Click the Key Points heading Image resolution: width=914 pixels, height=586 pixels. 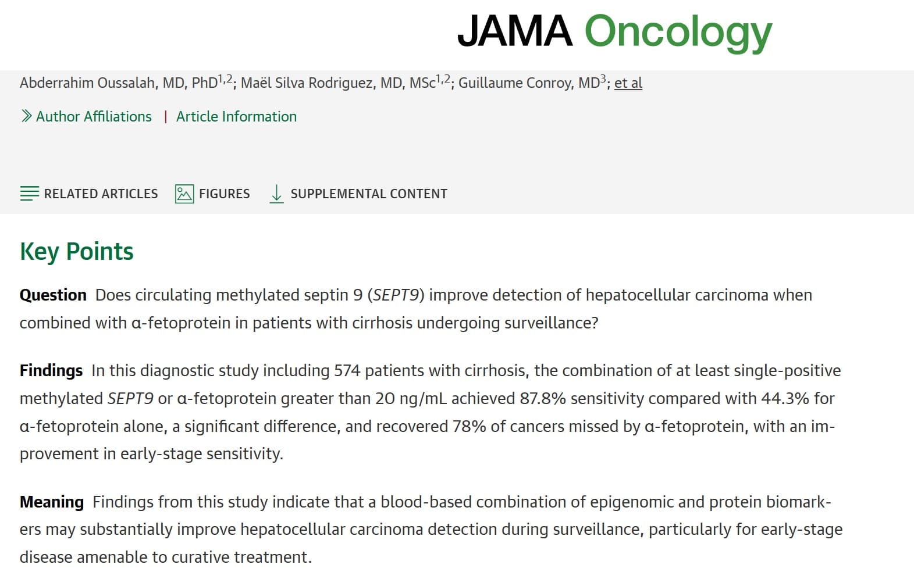click(x=77, y=252)
